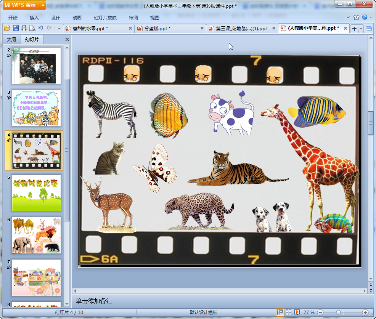Select slide 3 cartoon animals thumbnail
This screenshot has height=319, width=376.
(37, 108)
